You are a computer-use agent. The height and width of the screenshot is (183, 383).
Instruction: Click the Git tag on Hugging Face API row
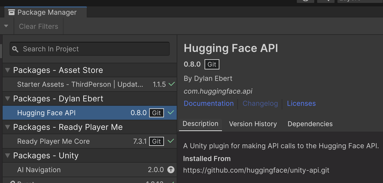point(156,113)
